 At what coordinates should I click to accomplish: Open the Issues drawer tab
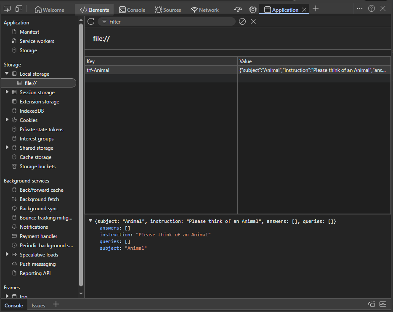point(38,305)
